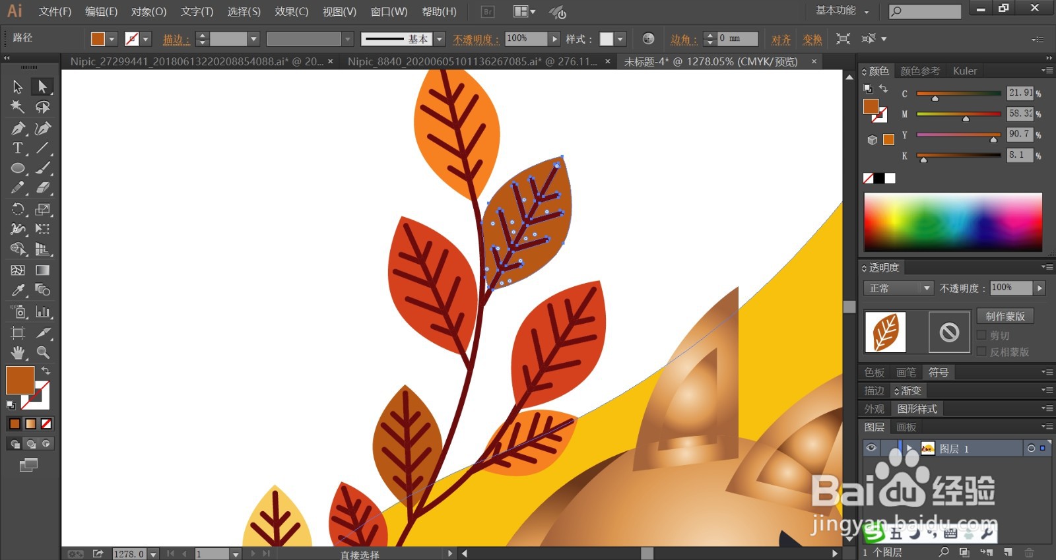Open the 效果(C) menu

[292, 11]
